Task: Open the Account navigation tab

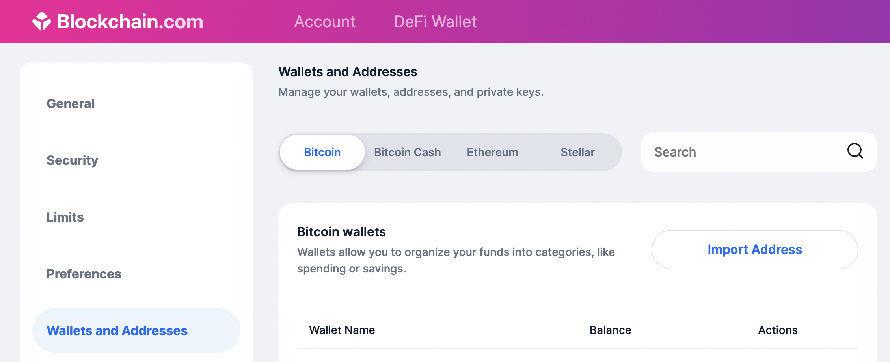Action: [x=325, y=22]
